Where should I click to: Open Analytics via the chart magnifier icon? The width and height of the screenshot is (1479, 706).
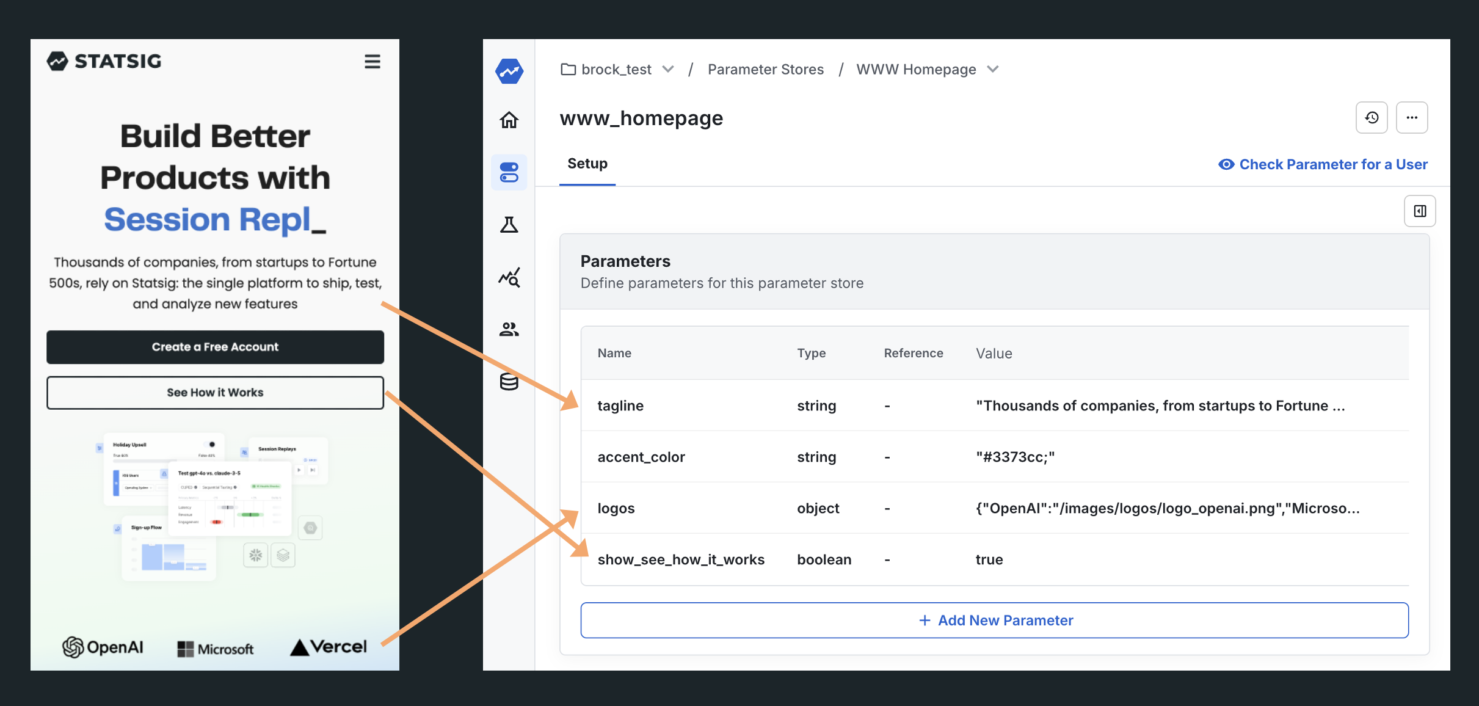[509, 277]
